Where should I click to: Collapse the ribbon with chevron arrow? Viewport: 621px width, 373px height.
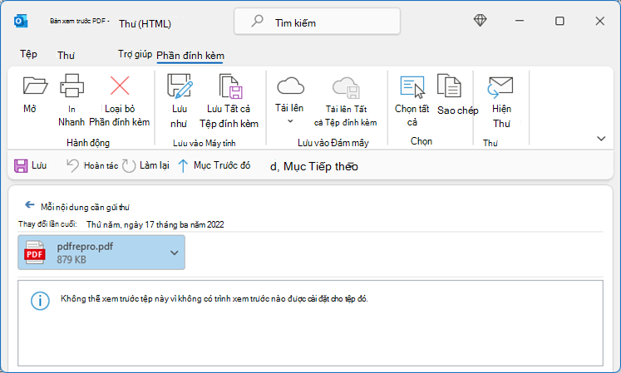[x=601, y=139]
